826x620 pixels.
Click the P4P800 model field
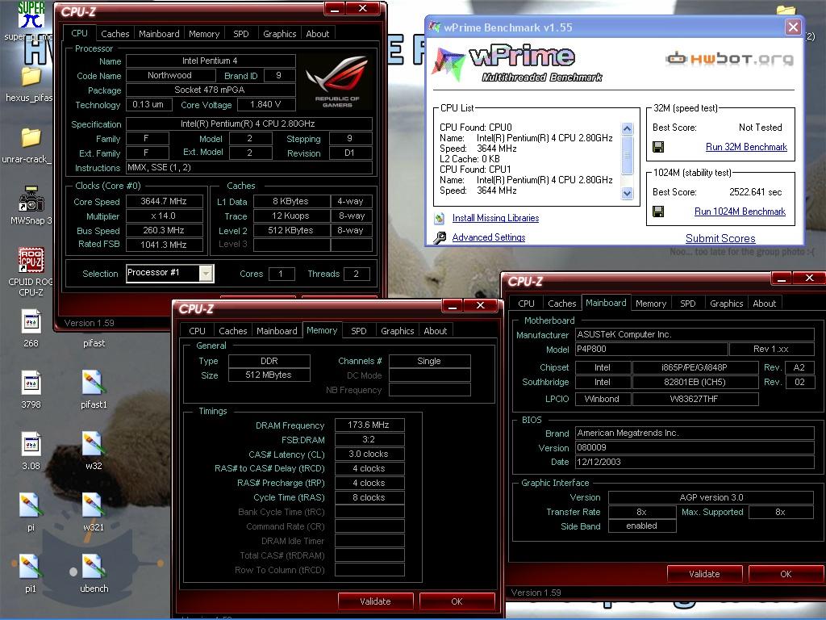point(651,349)
